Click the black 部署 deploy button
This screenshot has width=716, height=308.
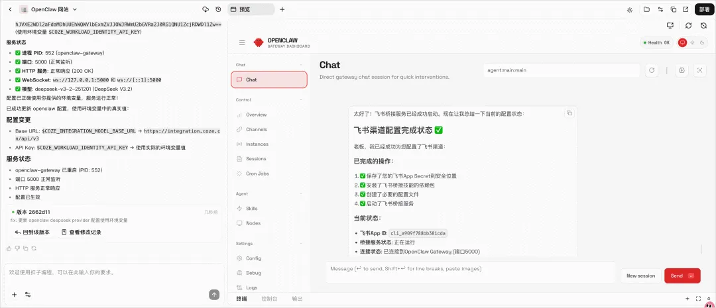click(704, 9)
